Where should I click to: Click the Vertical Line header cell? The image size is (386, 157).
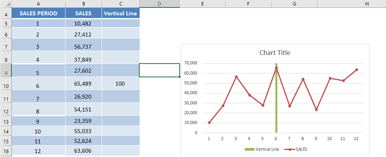click(x=120, y=13)
